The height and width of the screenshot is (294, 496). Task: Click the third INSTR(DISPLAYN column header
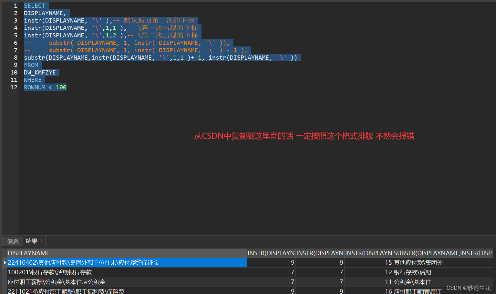(369, 253)
